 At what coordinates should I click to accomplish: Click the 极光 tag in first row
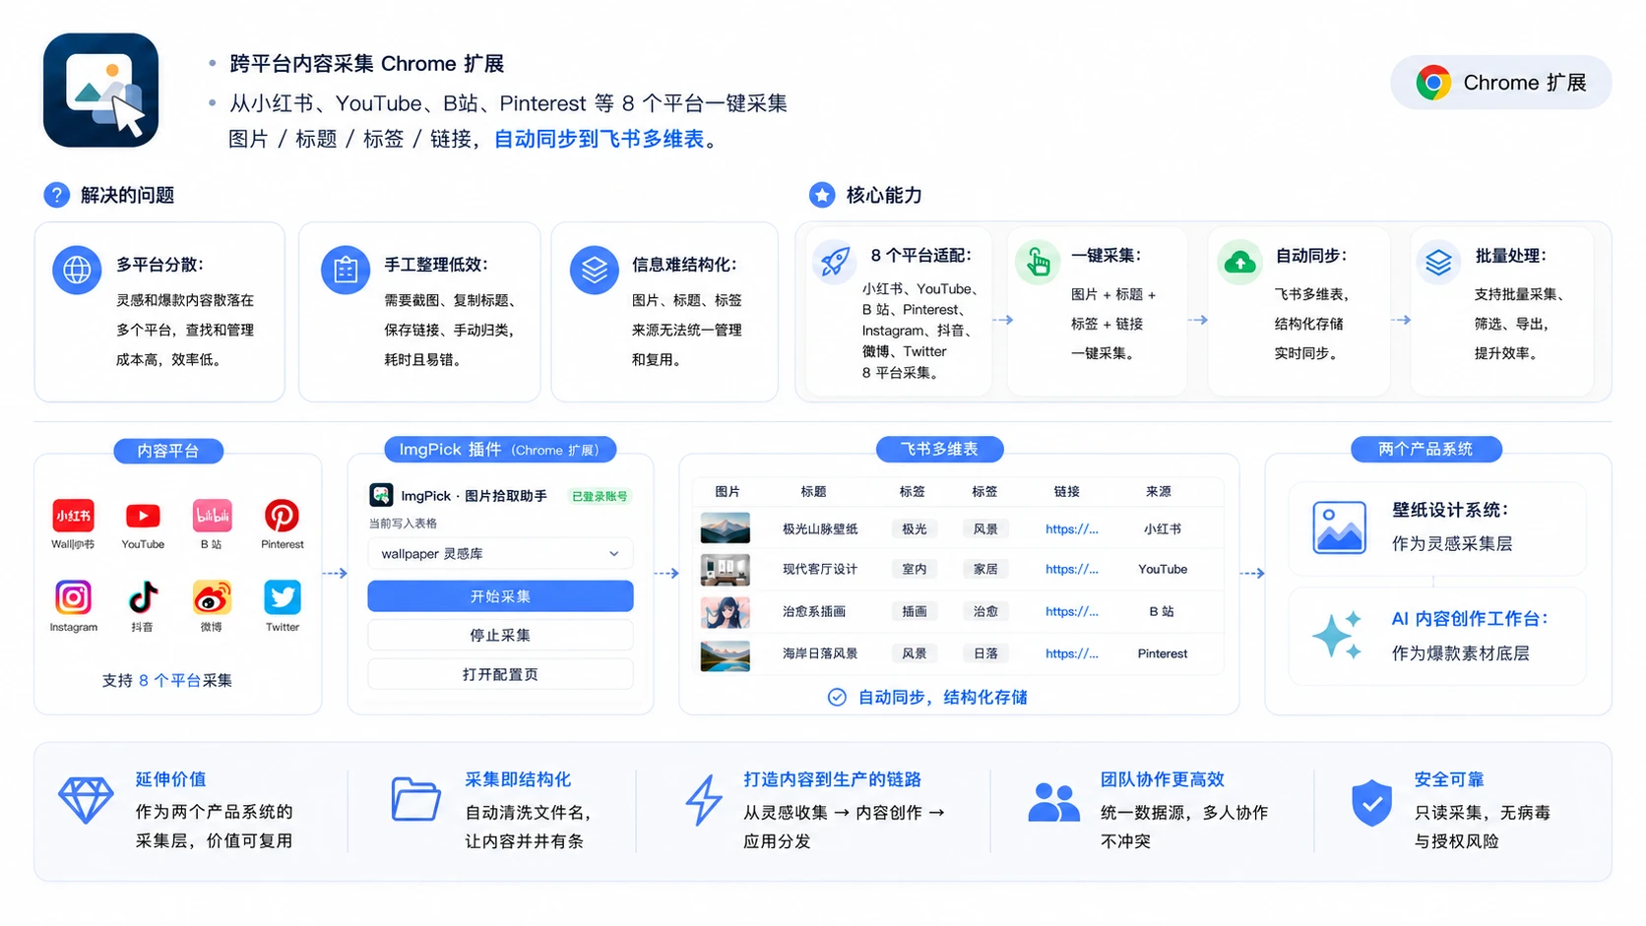[915, 529]
